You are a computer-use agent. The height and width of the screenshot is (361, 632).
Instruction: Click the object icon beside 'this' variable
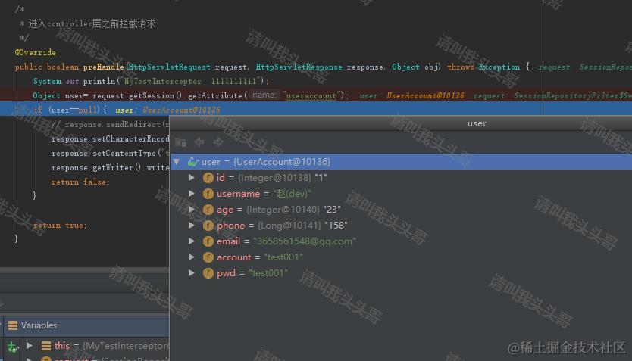click(46, 346)
